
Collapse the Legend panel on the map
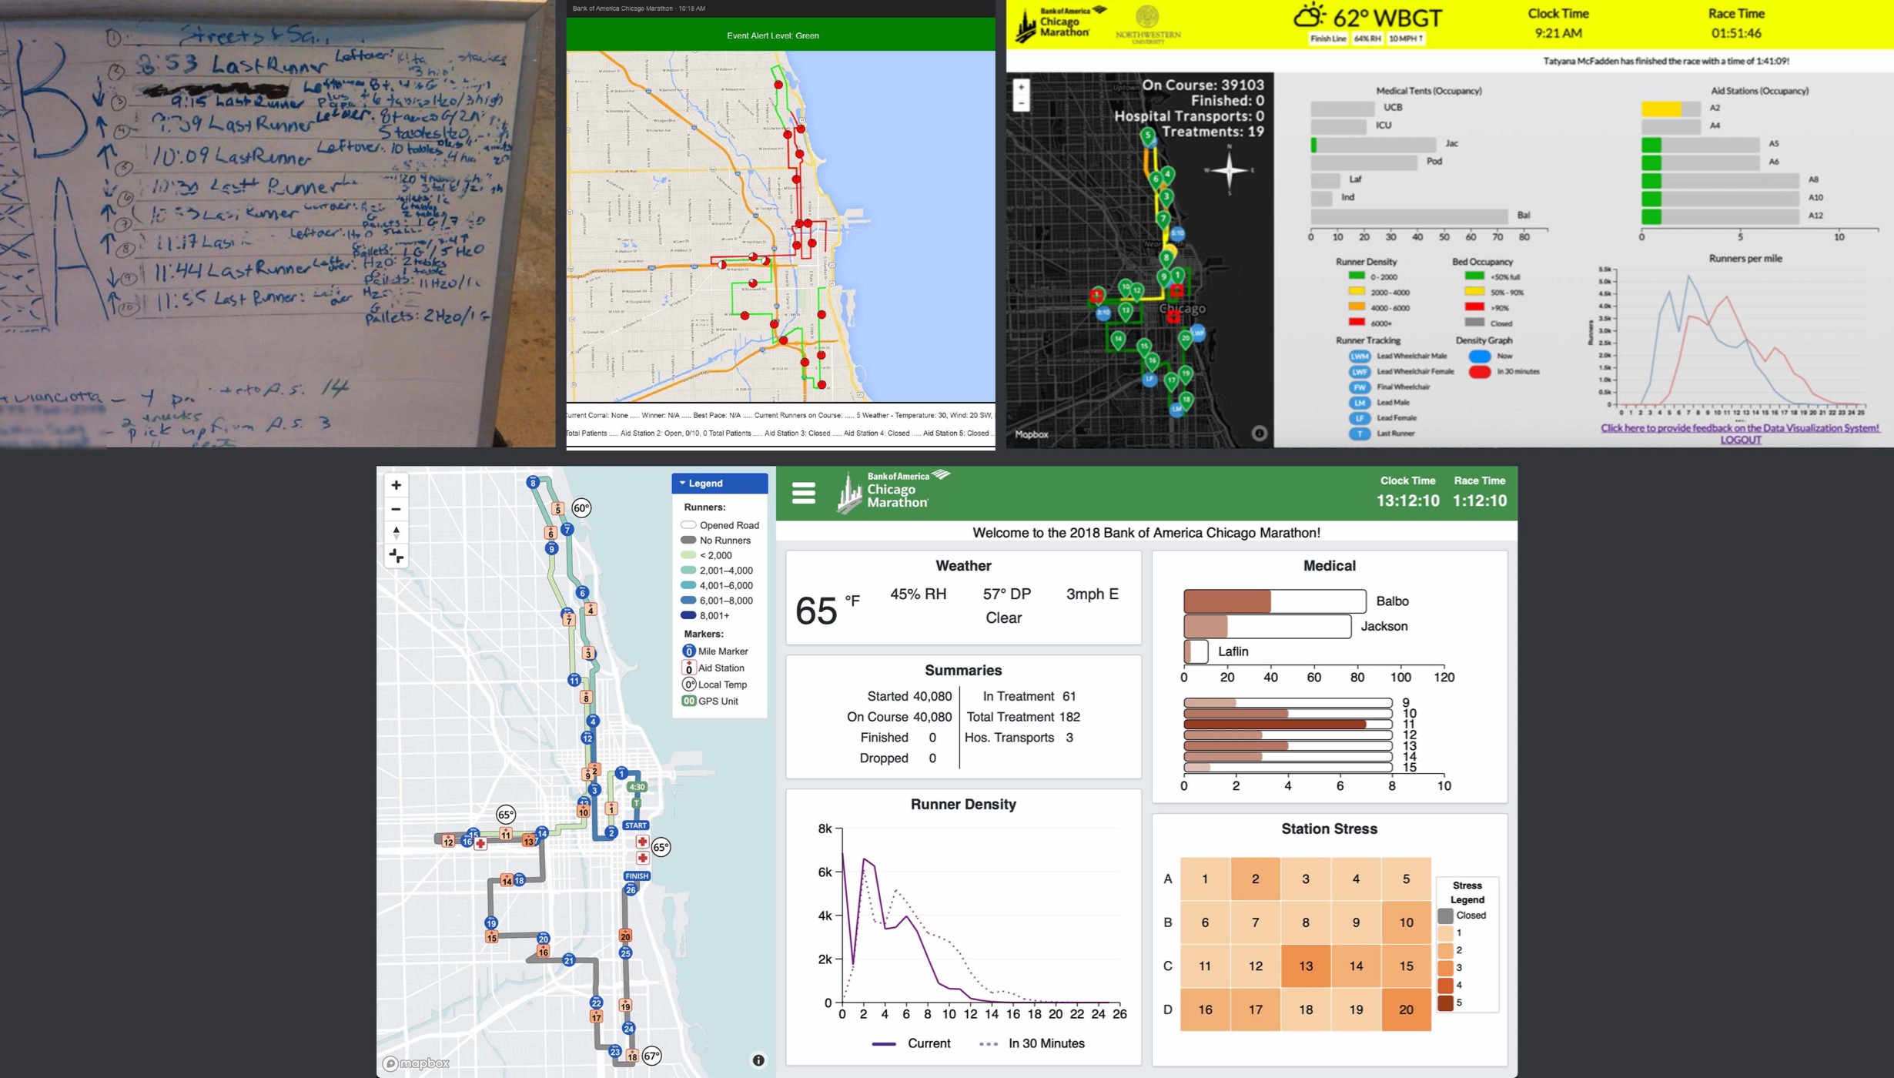[x=720, y=483]
